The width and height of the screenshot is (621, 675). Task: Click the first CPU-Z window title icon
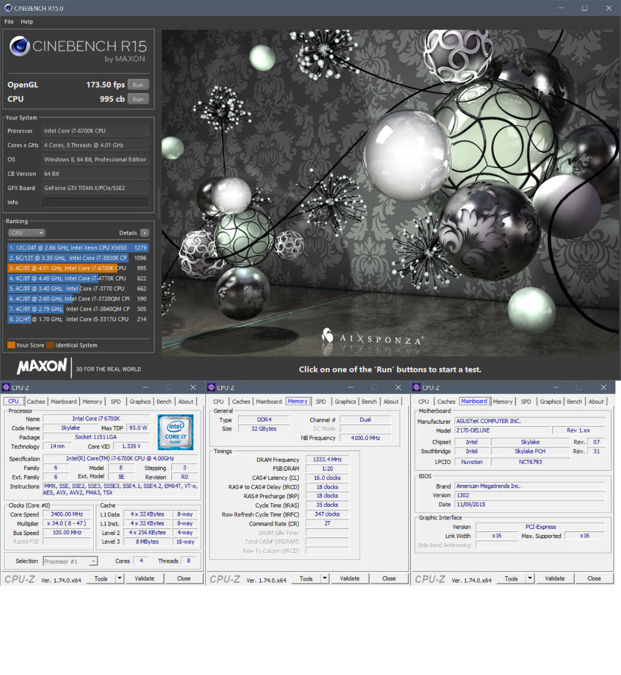pos(6,387)
